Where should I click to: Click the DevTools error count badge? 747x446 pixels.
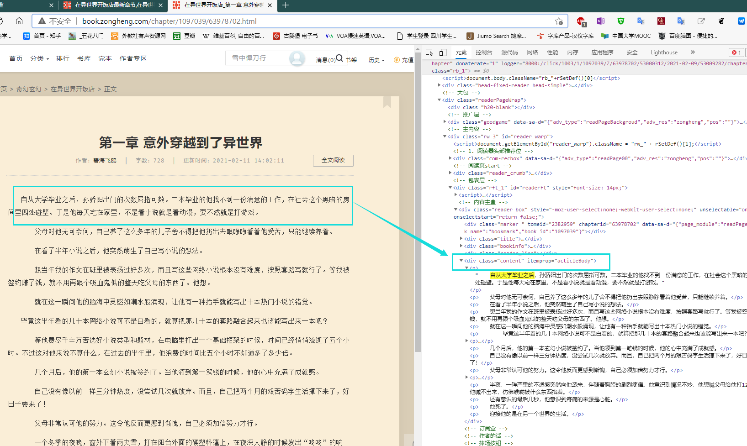tap(736, 52)
